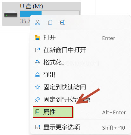Expand 显示更多选项 entry
The height and width of the screenshot is (135, 131).
point(80,127)
